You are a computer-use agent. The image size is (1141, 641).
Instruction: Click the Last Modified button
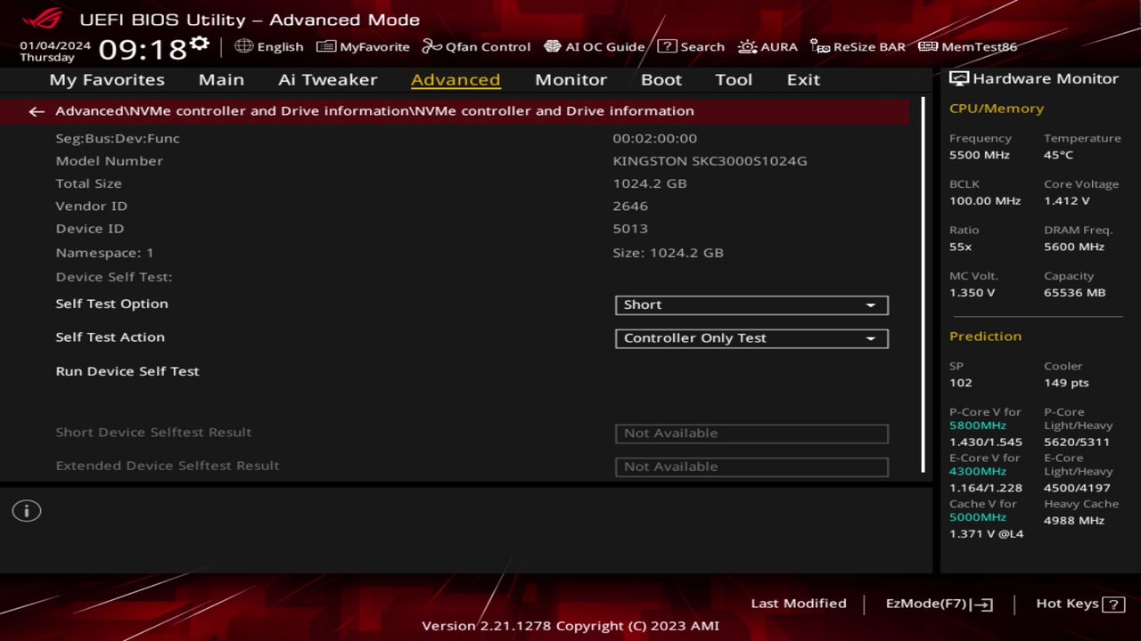pyautogui.click(x=799, y=604)
